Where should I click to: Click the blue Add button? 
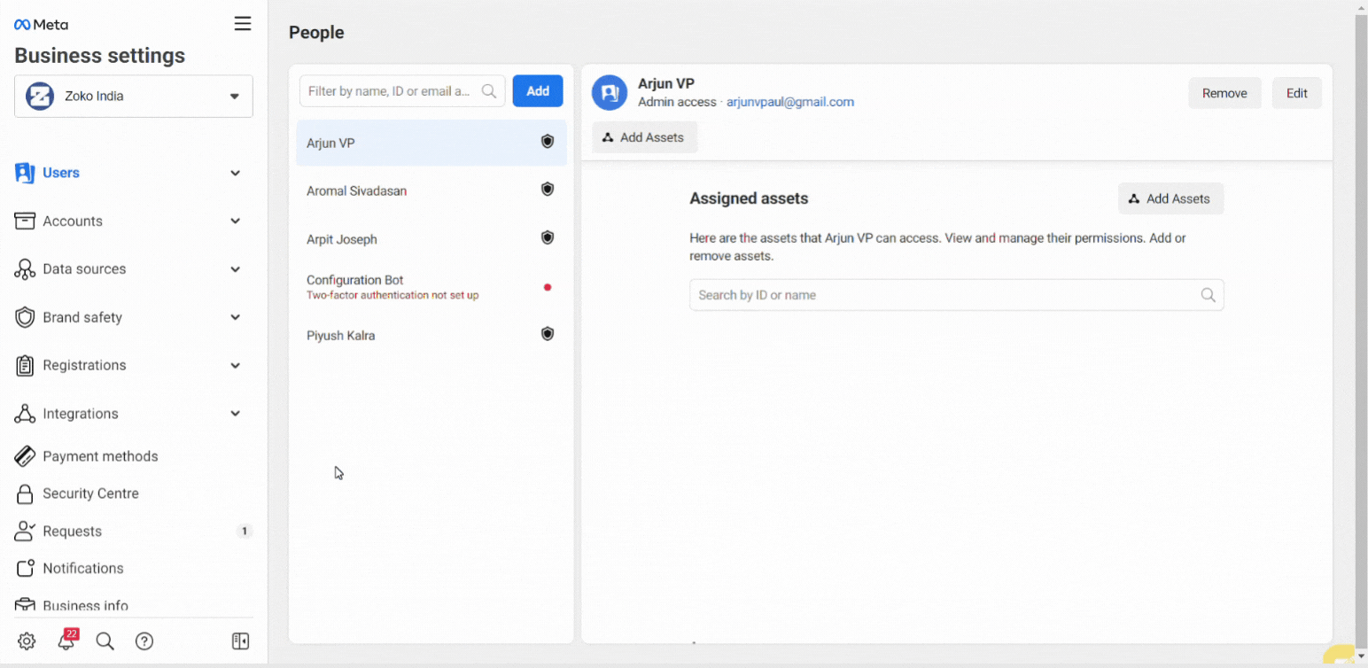click(538, 91)
